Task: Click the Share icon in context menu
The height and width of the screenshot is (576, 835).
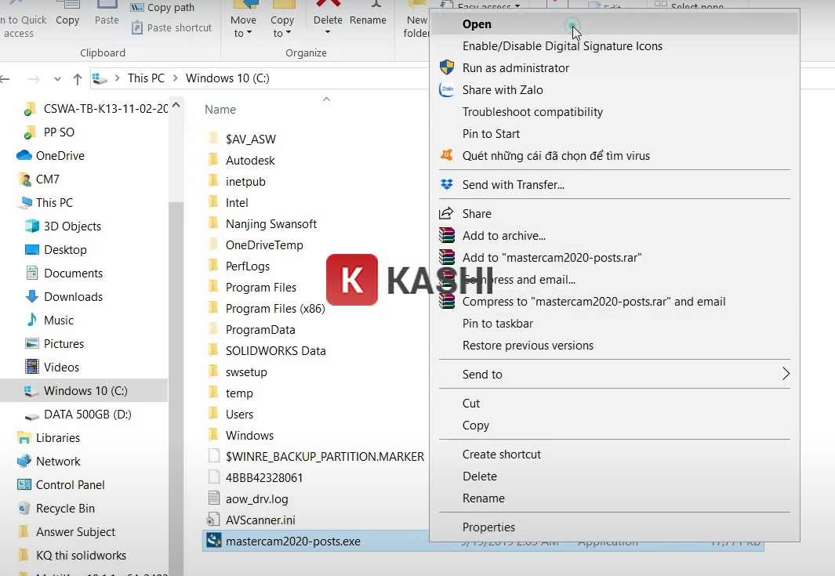Action: tap(447, 214)
